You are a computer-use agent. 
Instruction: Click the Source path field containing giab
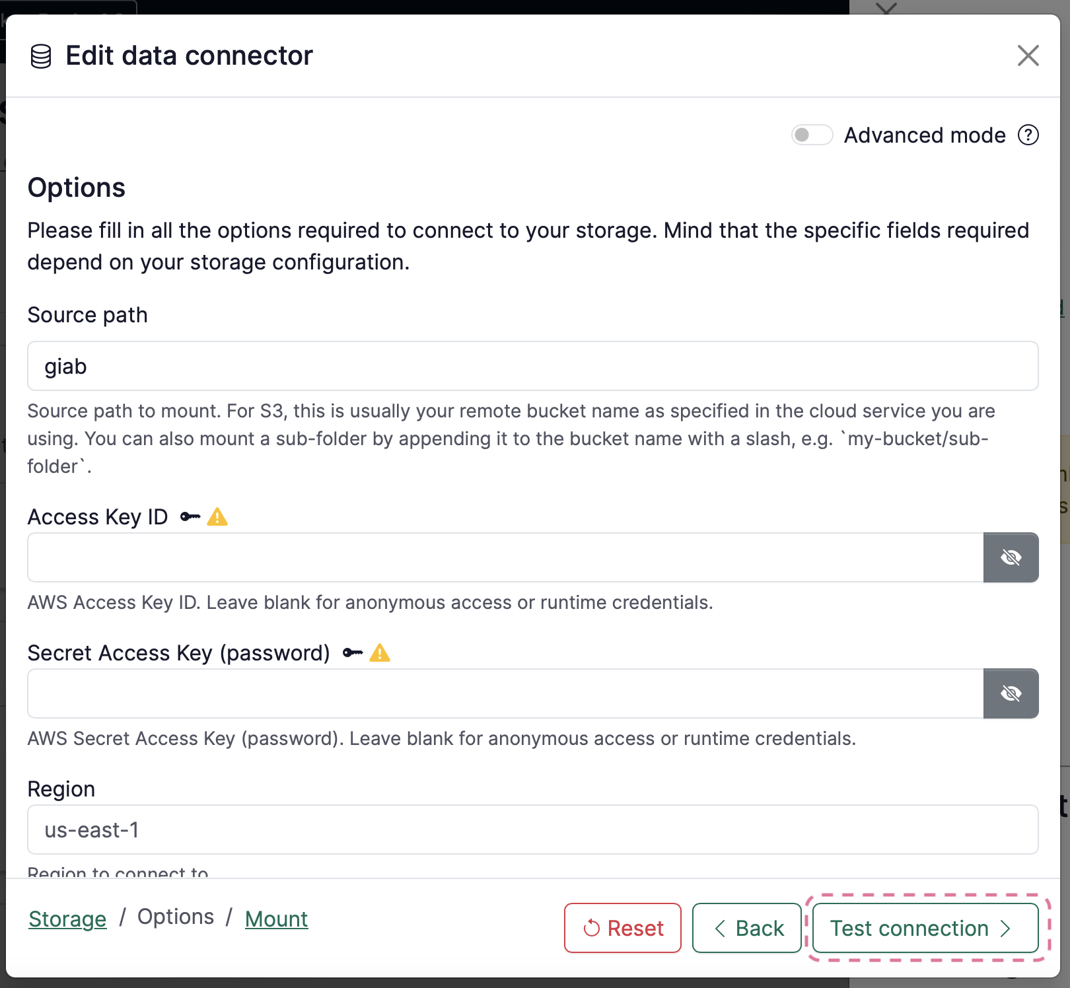tap(533, 366)
